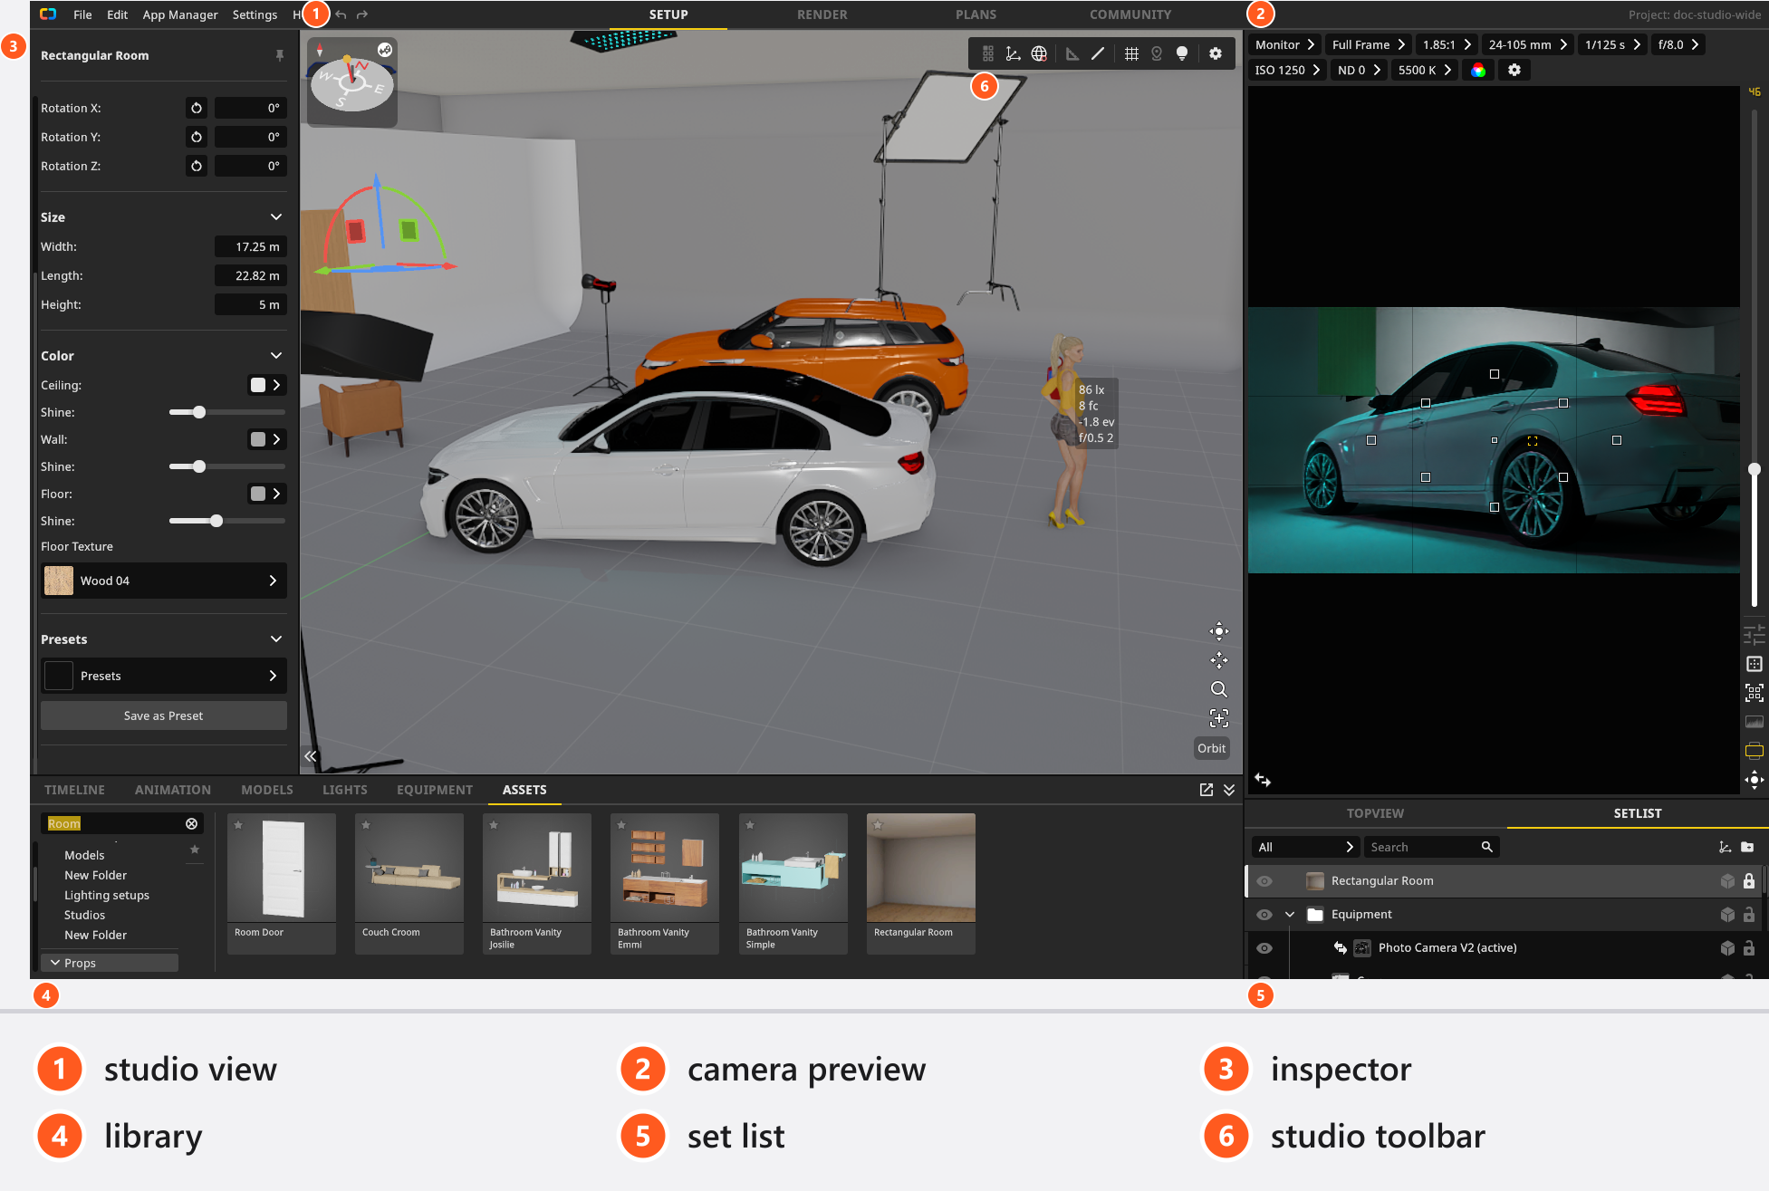Click Save as Preset button
1769x1191 pixels.
(x=164, y=716)
